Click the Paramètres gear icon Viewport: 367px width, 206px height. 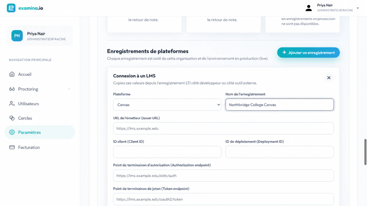point(12,132)
